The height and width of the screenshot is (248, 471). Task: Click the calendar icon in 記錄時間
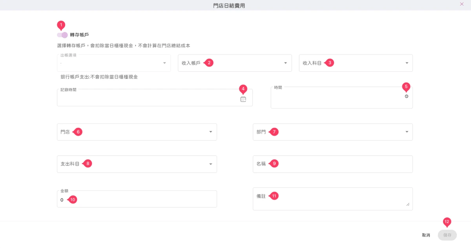(x=243, y=99)
